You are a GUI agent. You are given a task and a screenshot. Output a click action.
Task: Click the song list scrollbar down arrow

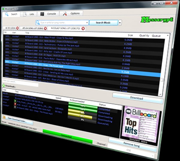click(x=160, y=94)
